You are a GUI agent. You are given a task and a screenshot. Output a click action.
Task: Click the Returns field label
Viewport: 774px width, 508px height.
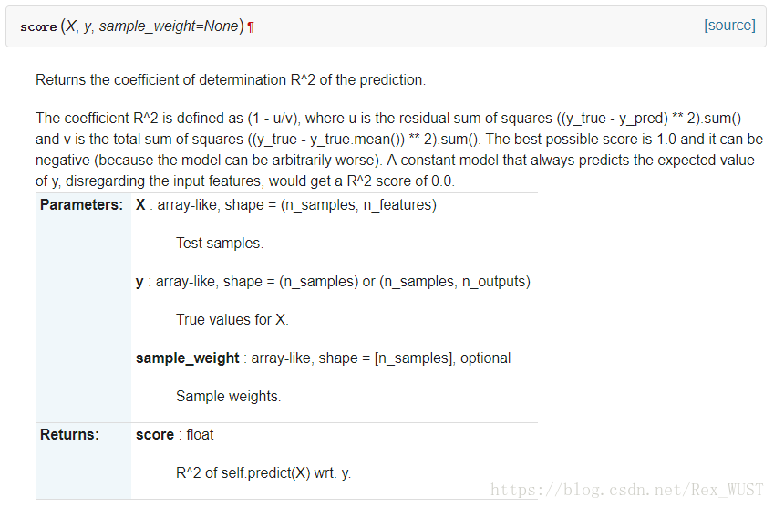[x=69, y=435]
